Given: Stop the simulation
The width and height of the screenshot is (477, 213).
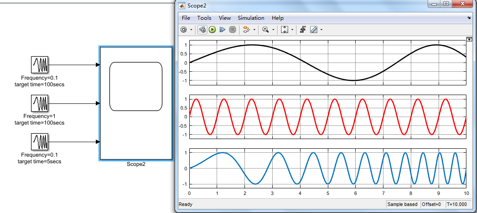Looking at the screenshot, I should pos(233,29).
